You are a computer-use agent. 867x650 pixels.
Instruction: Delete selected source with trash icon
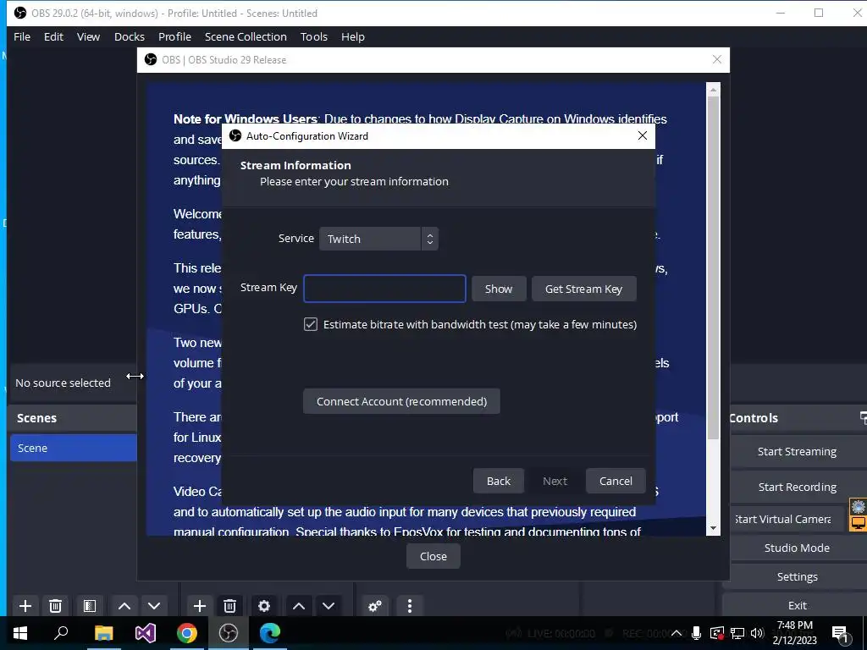pos(230,606)
